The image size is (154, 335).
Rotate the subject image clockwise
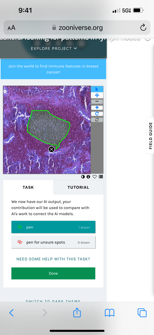pyautogui.click(x=97, y=114)
